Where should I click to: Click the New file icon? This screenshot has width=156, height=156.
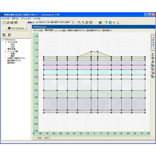(4, 23)
